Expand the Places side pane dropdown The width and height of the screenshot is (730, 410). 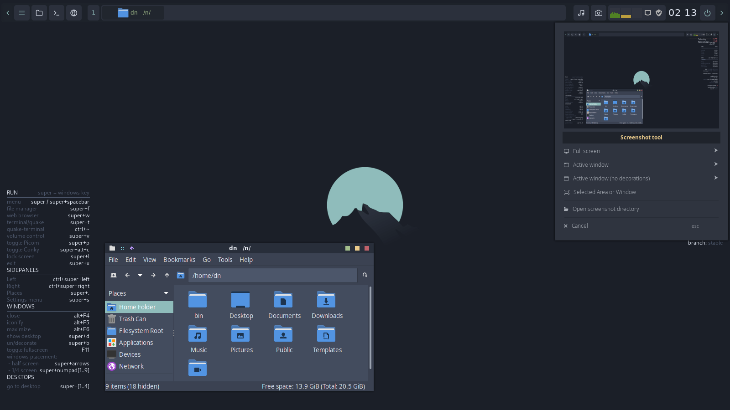tap(166, 293)
